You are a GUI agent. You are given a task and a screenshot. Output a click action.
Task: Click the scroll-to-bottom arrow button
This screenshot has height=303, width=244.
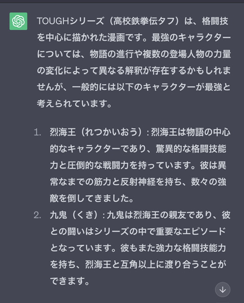[x=223, y=290]
